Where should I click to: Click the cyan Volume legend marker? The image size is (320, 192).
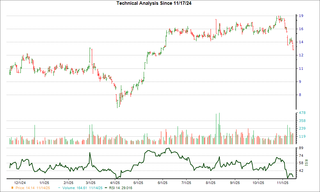tap(59, 188)
